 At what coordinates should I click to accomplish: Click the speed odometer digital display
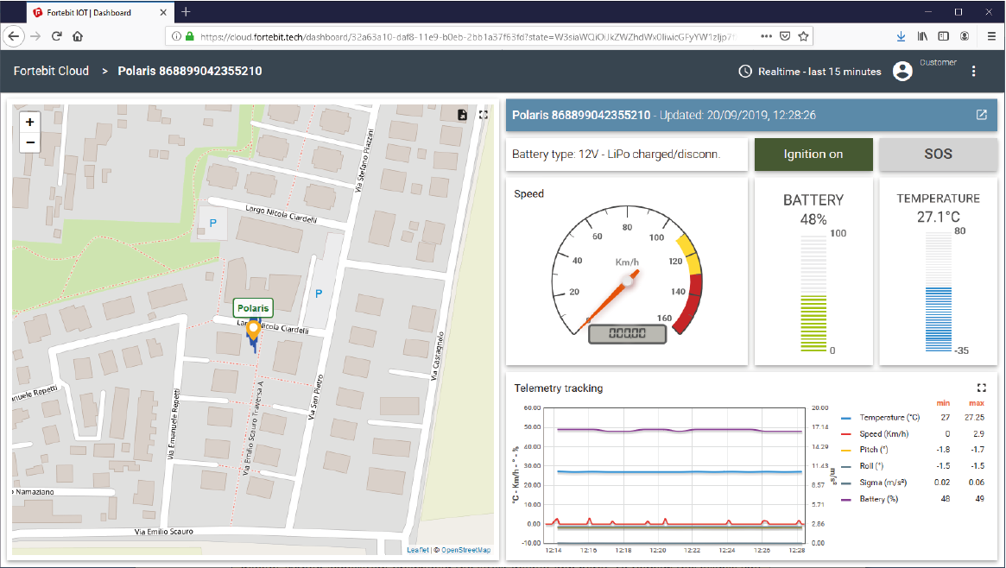[628, 332]
